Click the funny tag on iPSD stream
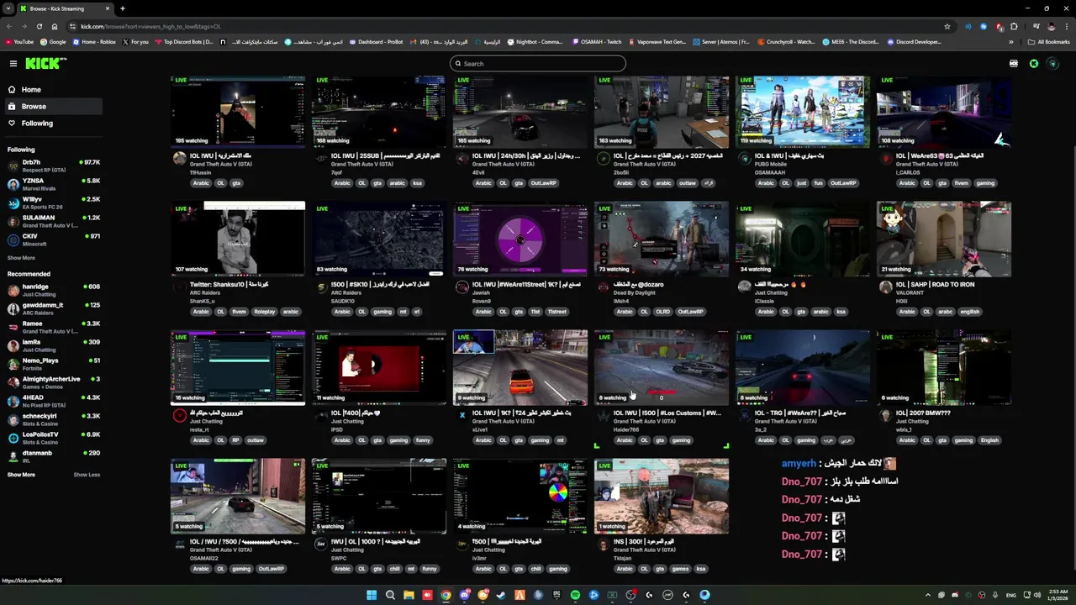Screen dimensions: 1076x605 (423, 440)
